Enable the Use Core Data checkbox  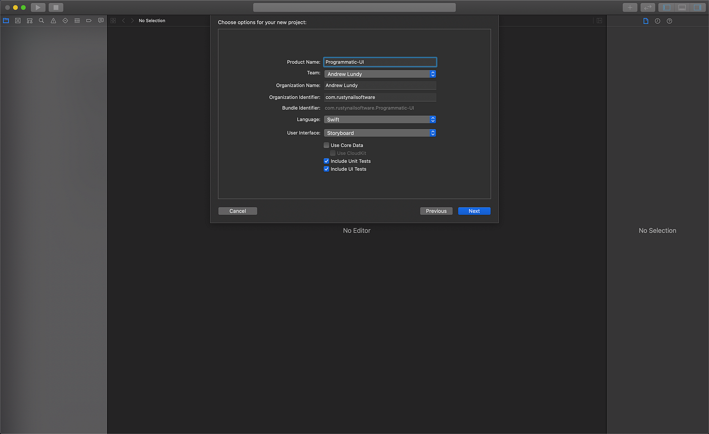(x=327, y=145)
